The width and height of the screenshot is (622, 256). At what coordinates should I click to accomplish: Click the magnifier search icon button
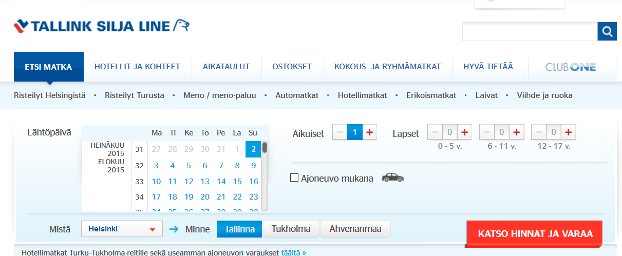pos(607,31)
